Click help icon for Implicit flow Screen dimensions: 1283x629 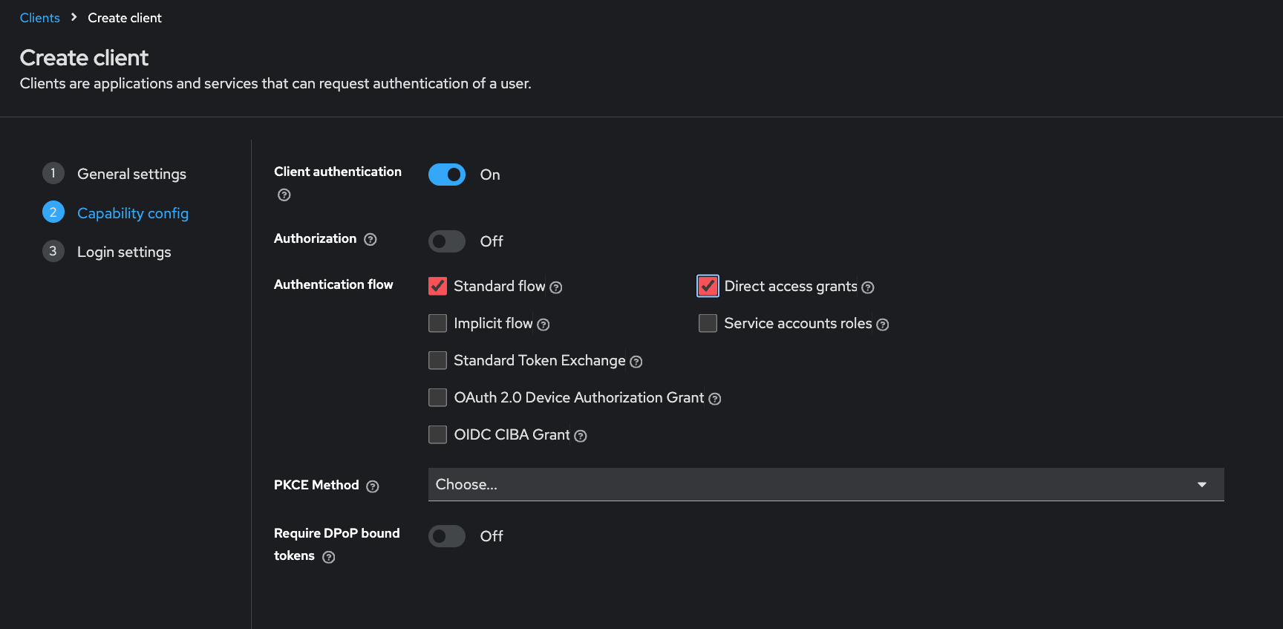point(543,325)
